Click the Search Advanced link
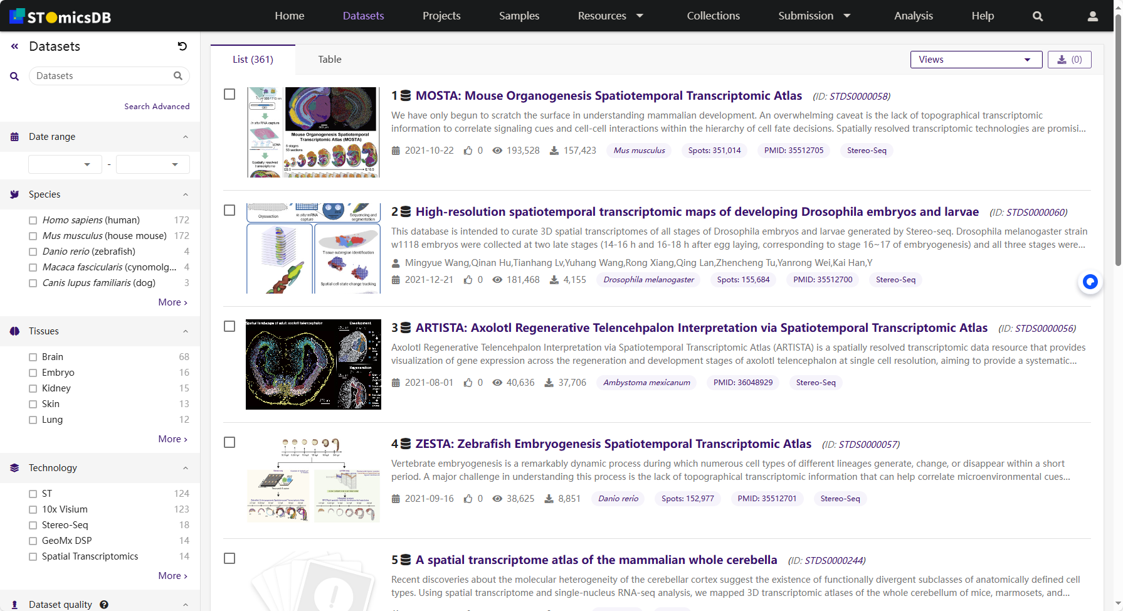The width and height of the screenshot is (1123, 611). (157, 107)
